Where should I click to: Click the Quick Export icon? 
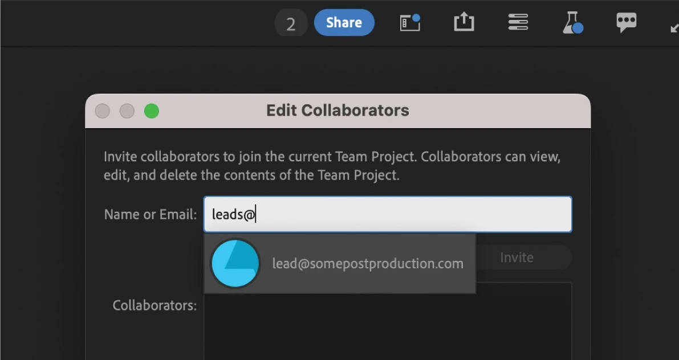[x=464, y=23]
